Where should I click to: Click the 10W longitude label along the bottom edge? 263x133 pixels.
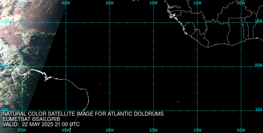(x=197, y=130)
